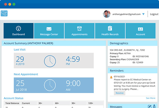The width and height of the screenshot is (159, 108).
Task: Click the Next Appointment date 25
Action: [x=20, y=83]
